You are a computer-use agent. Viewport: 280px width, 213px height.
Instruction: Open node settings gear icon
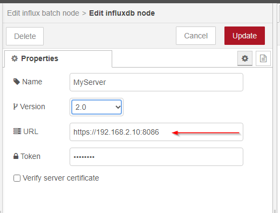tap(245, 58)
